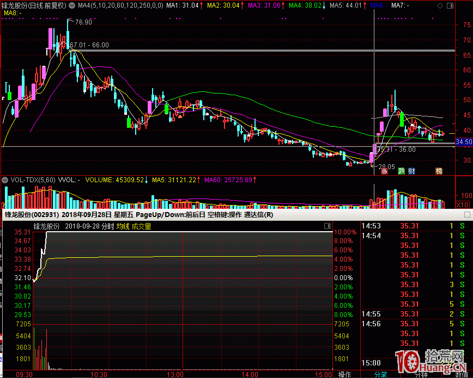This screenshot has height=378, width=473.
Task: Click the 34.50 price marker on axis
Action: click(x=463, y=141)
